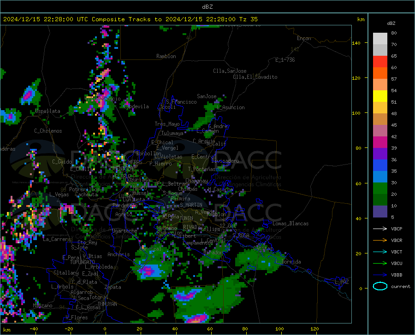415x335 pixels.
Task: Click the 140 km vertical axis tick
Action: [x=356, y=43]
